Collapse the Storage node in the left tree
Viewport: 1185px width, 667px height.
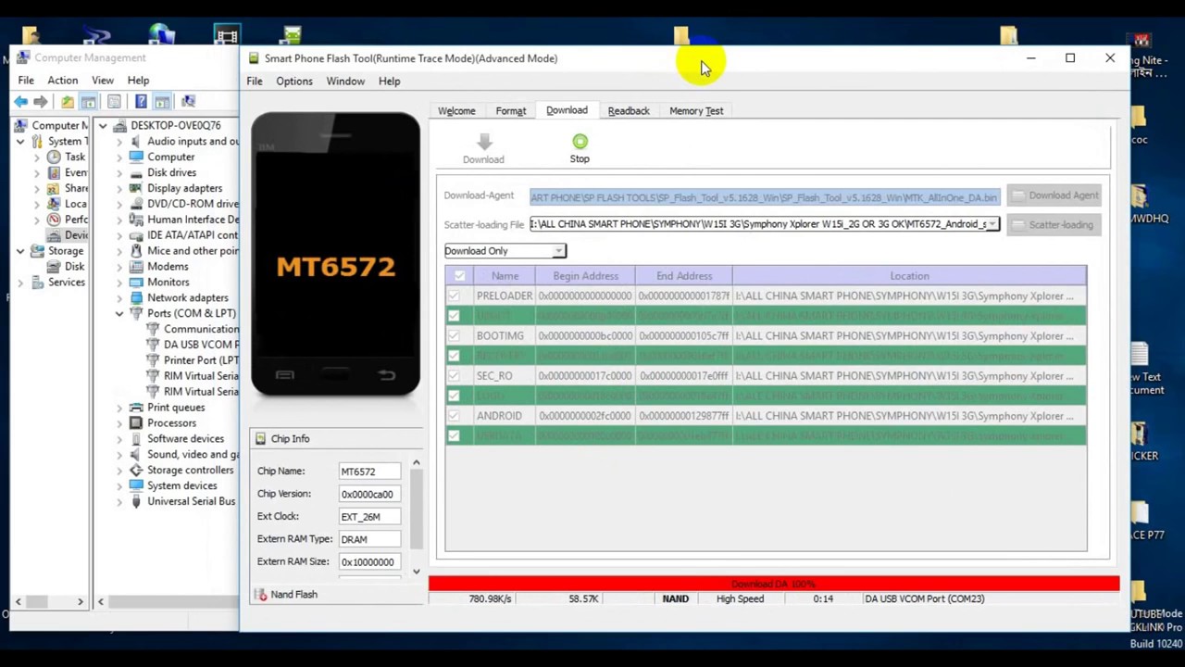[x=19, y=251]
